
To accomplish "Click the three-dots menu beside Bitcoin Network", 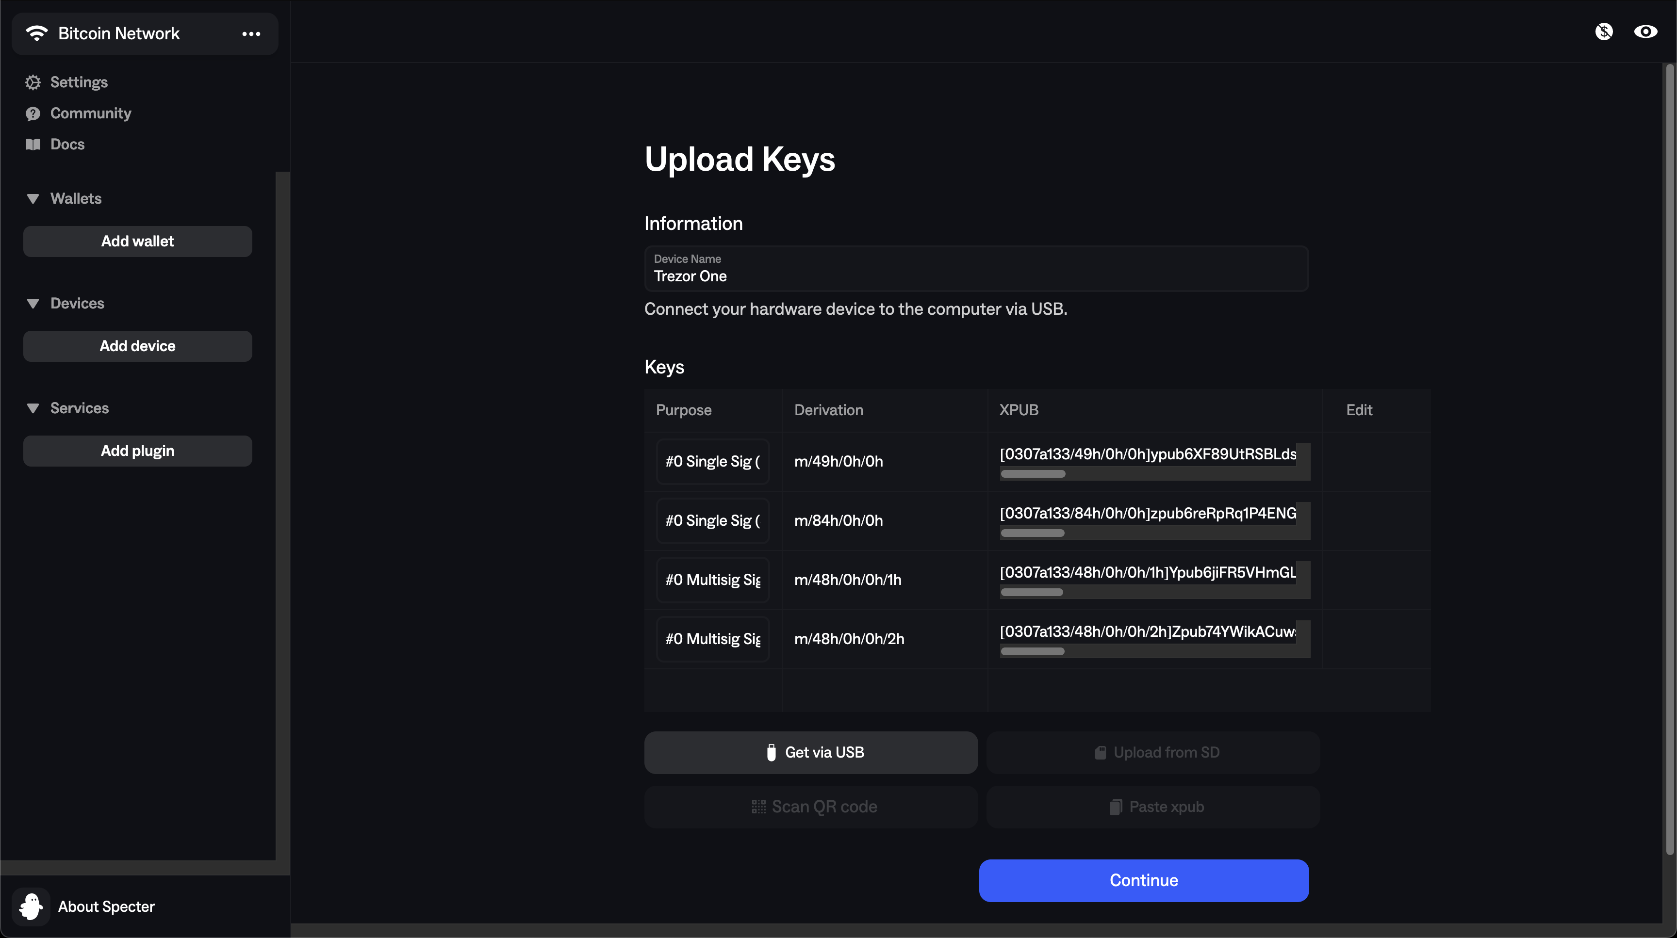I will click(251, 34).
